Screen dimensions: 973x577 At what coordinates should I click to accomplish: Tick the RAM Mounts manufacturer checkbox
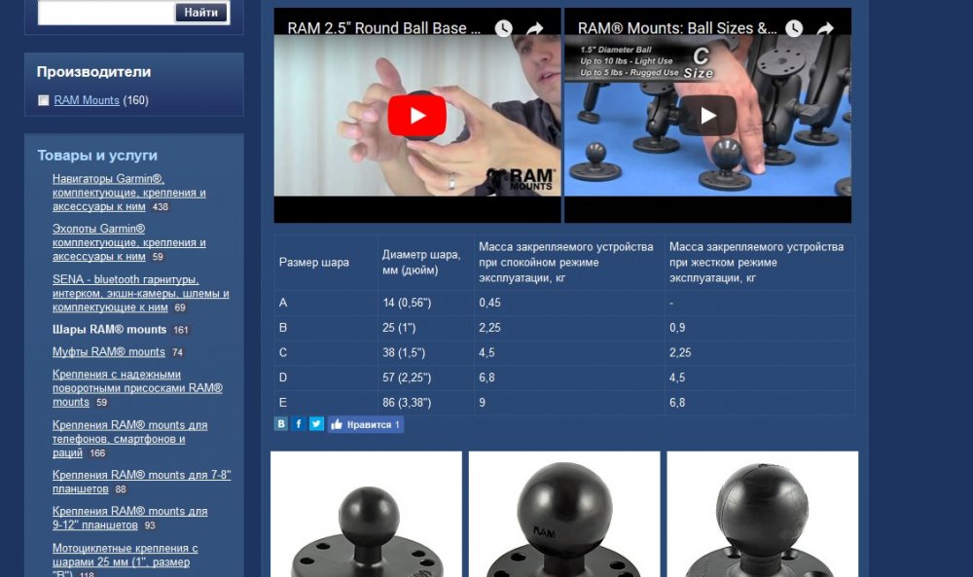(44, 100)
